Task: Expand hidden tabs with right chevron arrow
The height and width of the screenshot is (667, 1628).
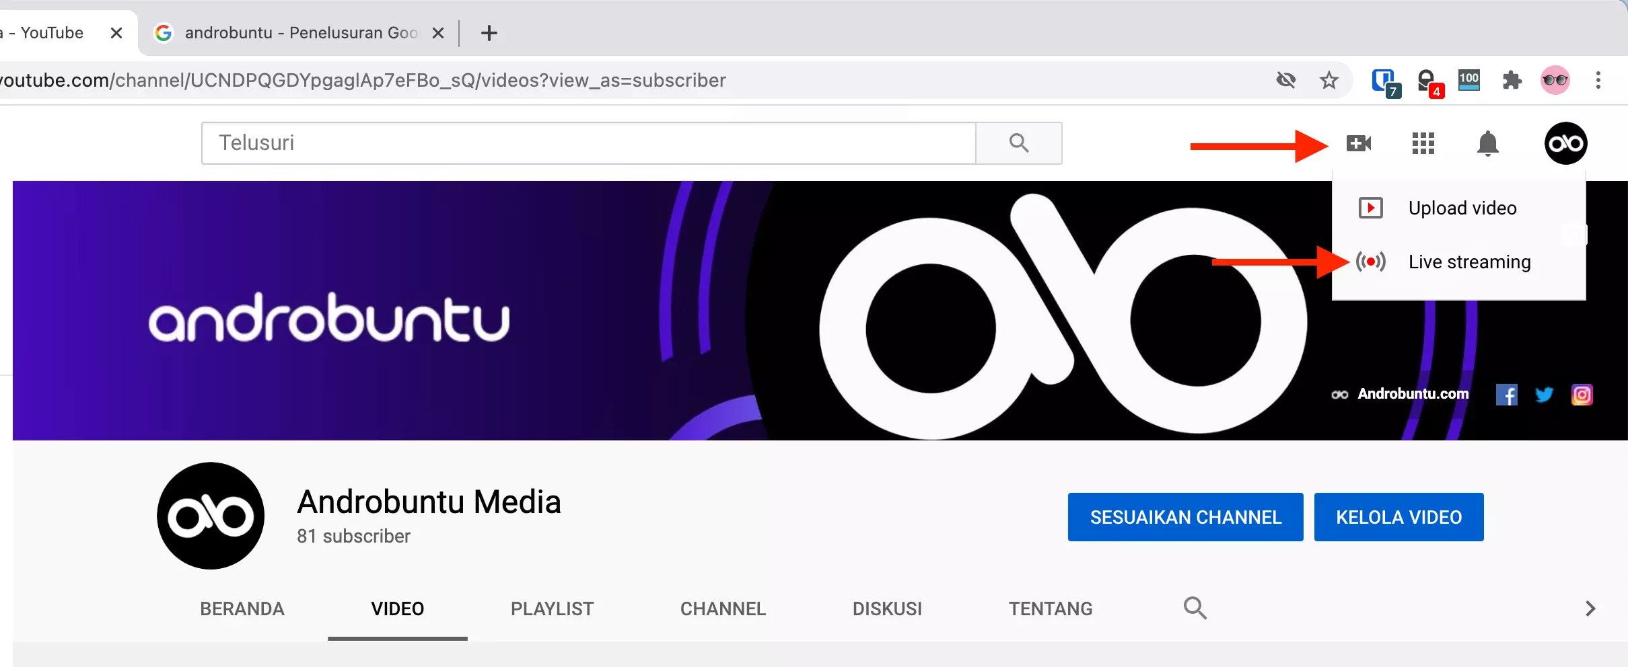Action: click(x=1590, y=609)
